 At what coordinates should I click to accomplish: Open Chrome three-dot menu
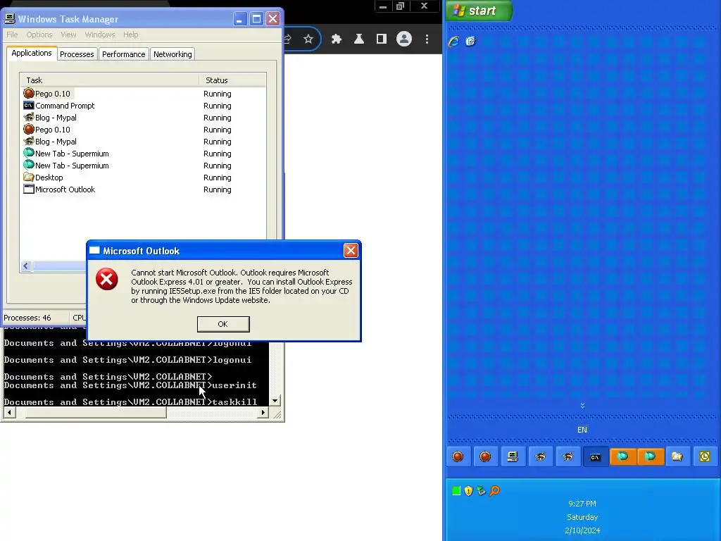pos(427,39)
